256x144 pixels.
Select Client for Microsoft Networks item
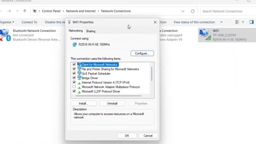[100, 65]
